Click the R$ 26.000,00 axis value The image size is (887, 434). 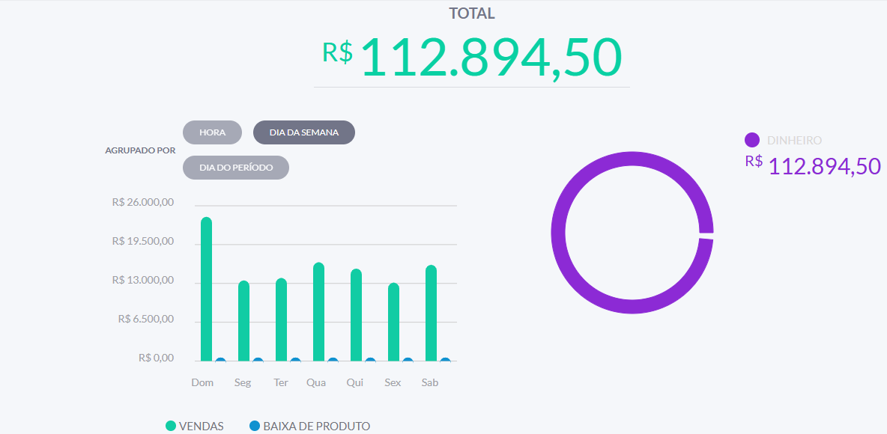pyautogui.click(x=143, y=202)
